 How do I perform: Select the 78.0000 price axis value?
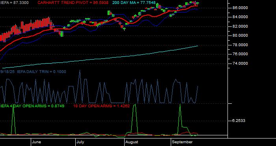241,45
